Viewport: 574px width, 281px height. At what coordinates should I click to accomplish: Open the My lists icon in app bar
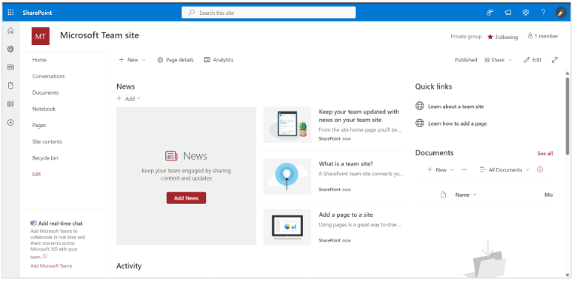[10, 104]
